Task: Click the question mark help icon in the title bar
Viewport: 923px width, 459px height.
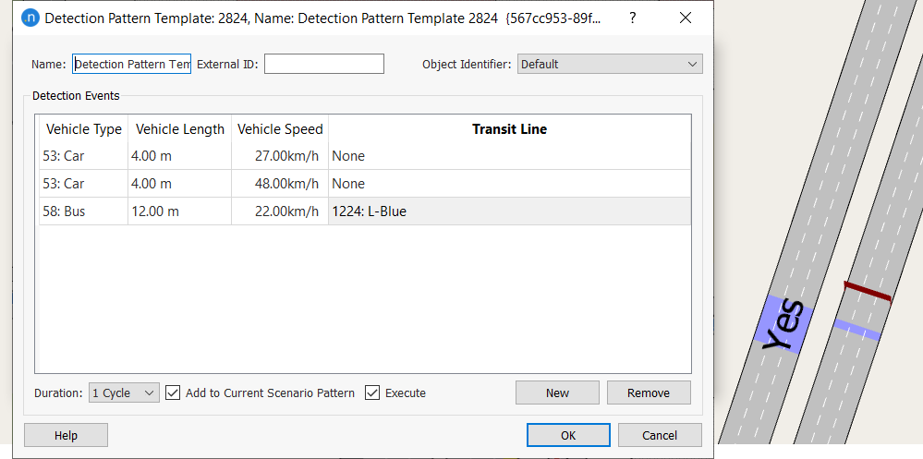Action: 633,18
